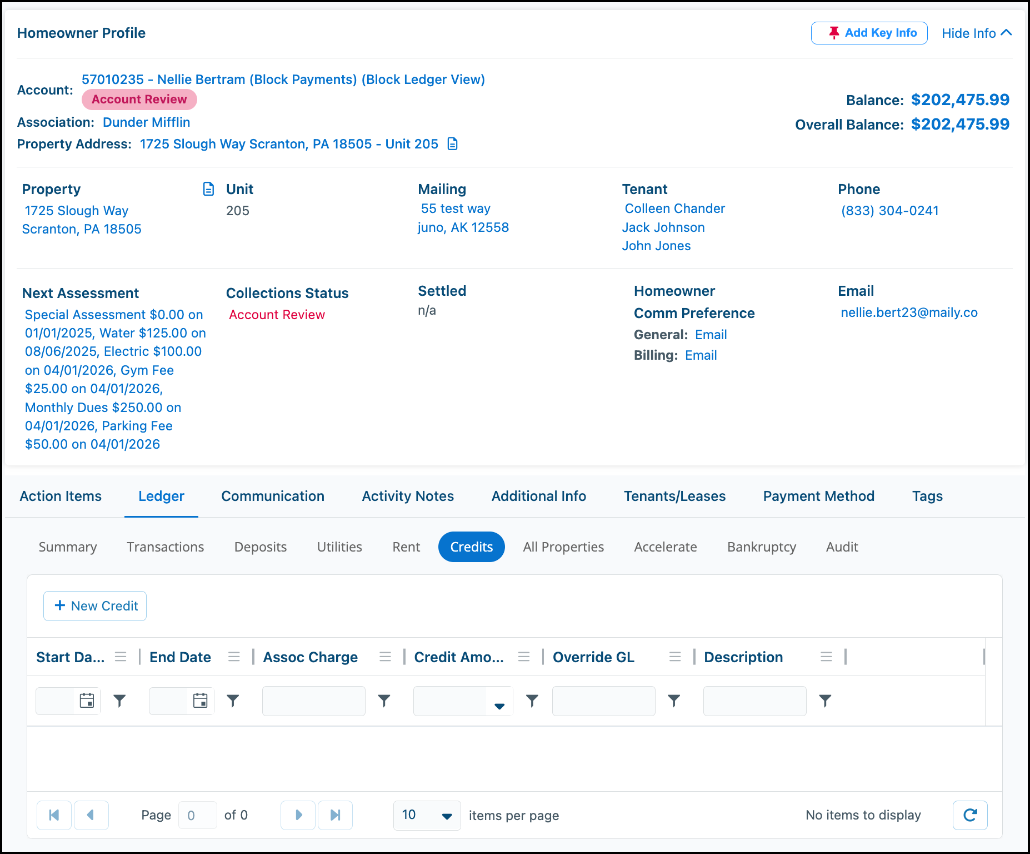Refresh the credits grid
This screenshot has width=1030, height=854.
[x=970, y=815]
